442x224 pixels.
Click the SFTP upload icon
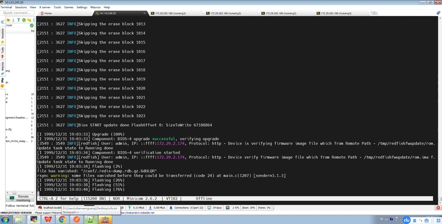(x=19, y=20)
